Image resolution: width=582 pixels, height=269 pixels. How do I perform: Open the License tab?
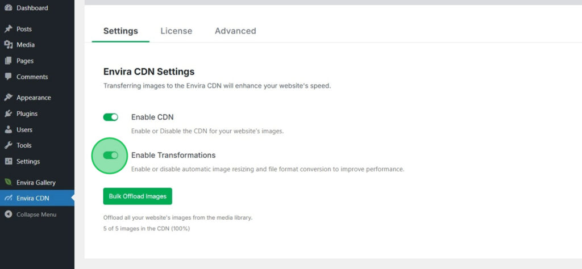tap(176, 31)
